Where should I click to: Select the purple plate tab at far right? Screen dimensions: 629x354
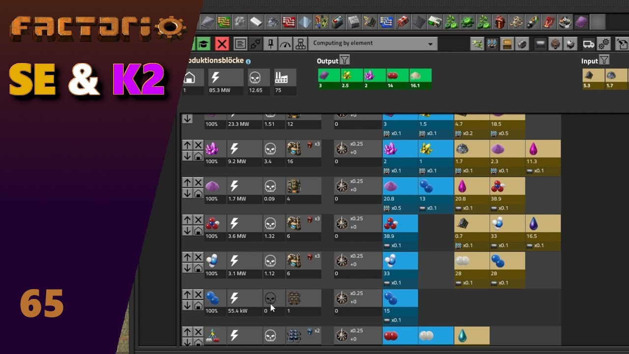click(x=581, y=22)
